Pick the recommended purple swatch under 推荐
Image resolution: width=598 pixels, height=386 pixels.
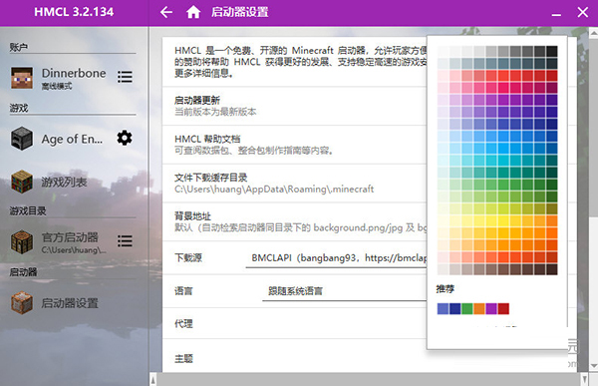coord(491,308)
